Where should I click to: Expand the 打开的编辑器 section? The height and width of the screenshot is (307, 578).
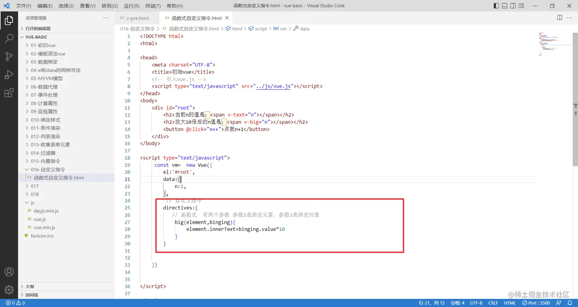pos(66,29)
